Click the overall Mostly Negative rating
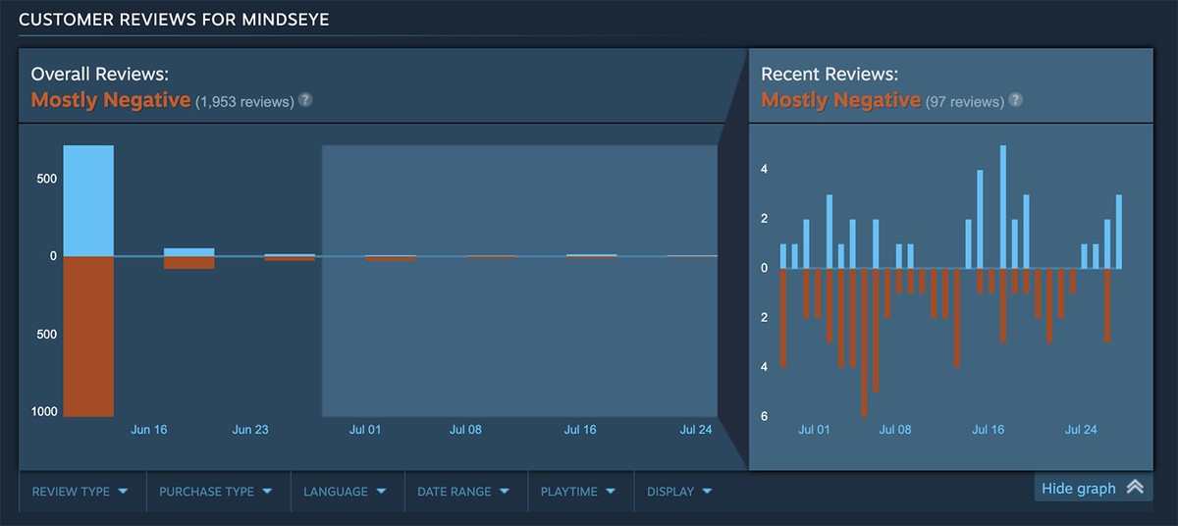Screen dimensions: 1178x526 pyautogui.click(x=111, y=100)
